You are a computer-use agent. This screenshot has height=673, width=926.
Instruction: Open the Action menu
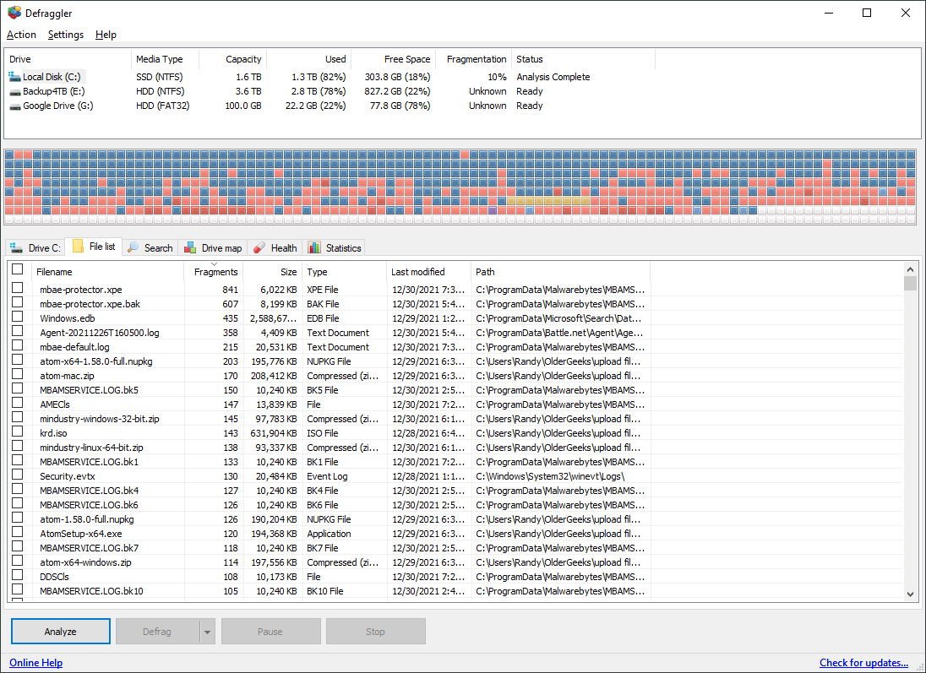click(x=21, y=35)
